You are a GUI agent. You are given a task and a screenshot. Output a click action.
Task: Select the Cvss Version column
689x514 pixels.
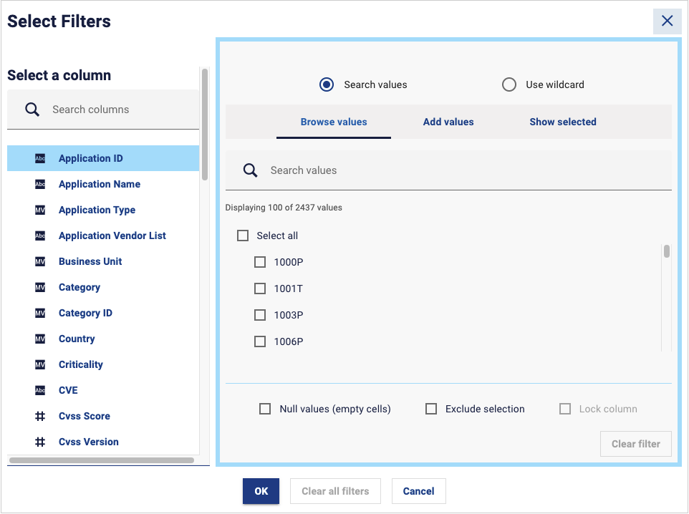click(103, 442)
